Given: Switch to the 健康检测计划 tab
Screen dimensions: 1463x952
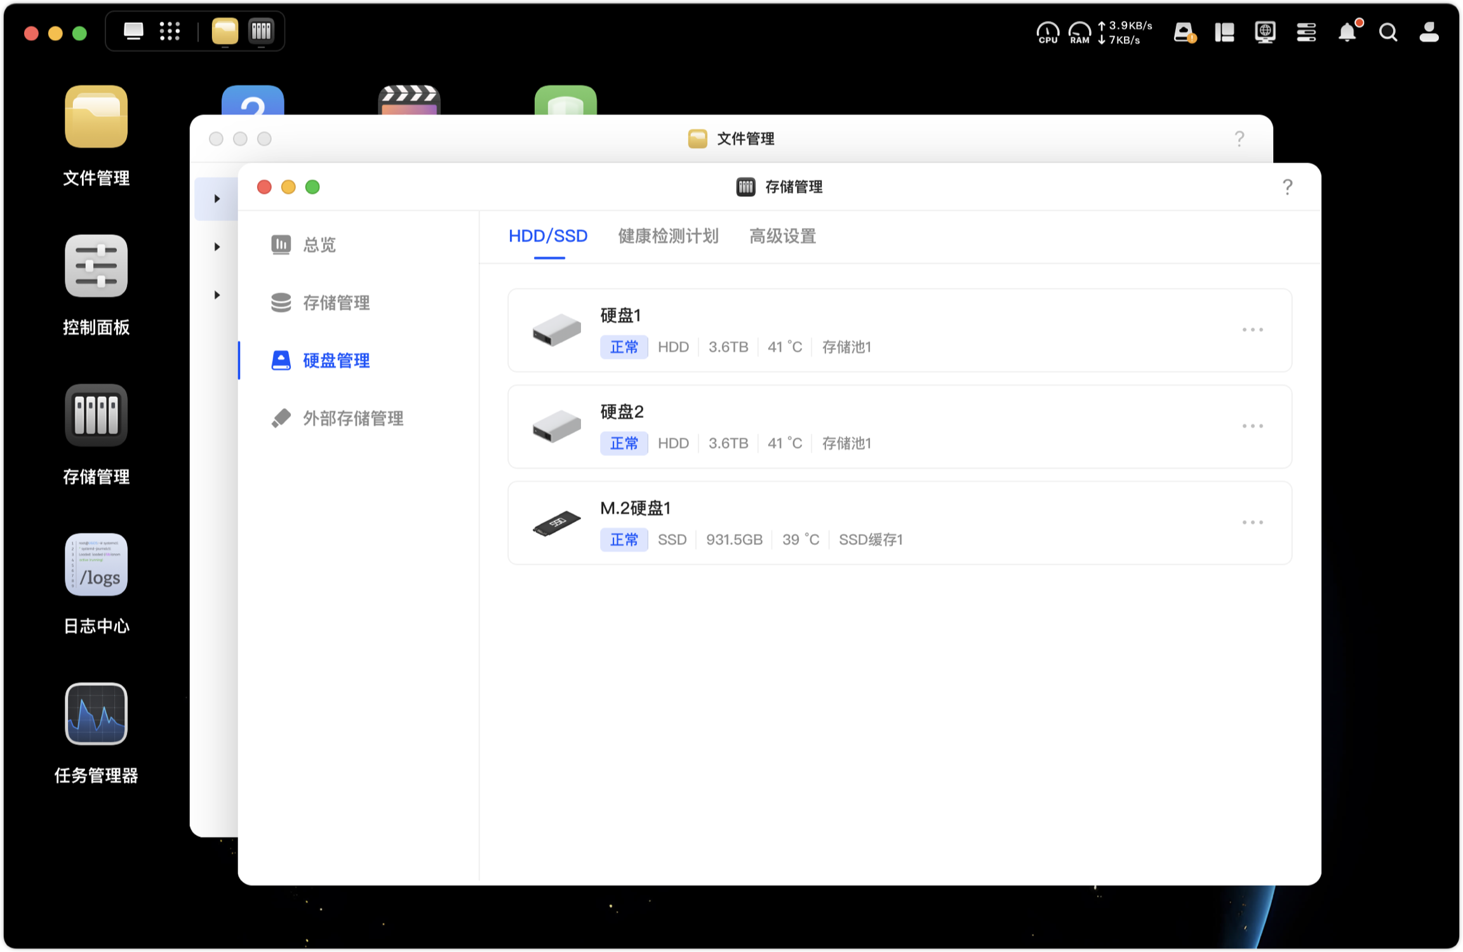Looking at the screenshot, I should coord(668,236).
